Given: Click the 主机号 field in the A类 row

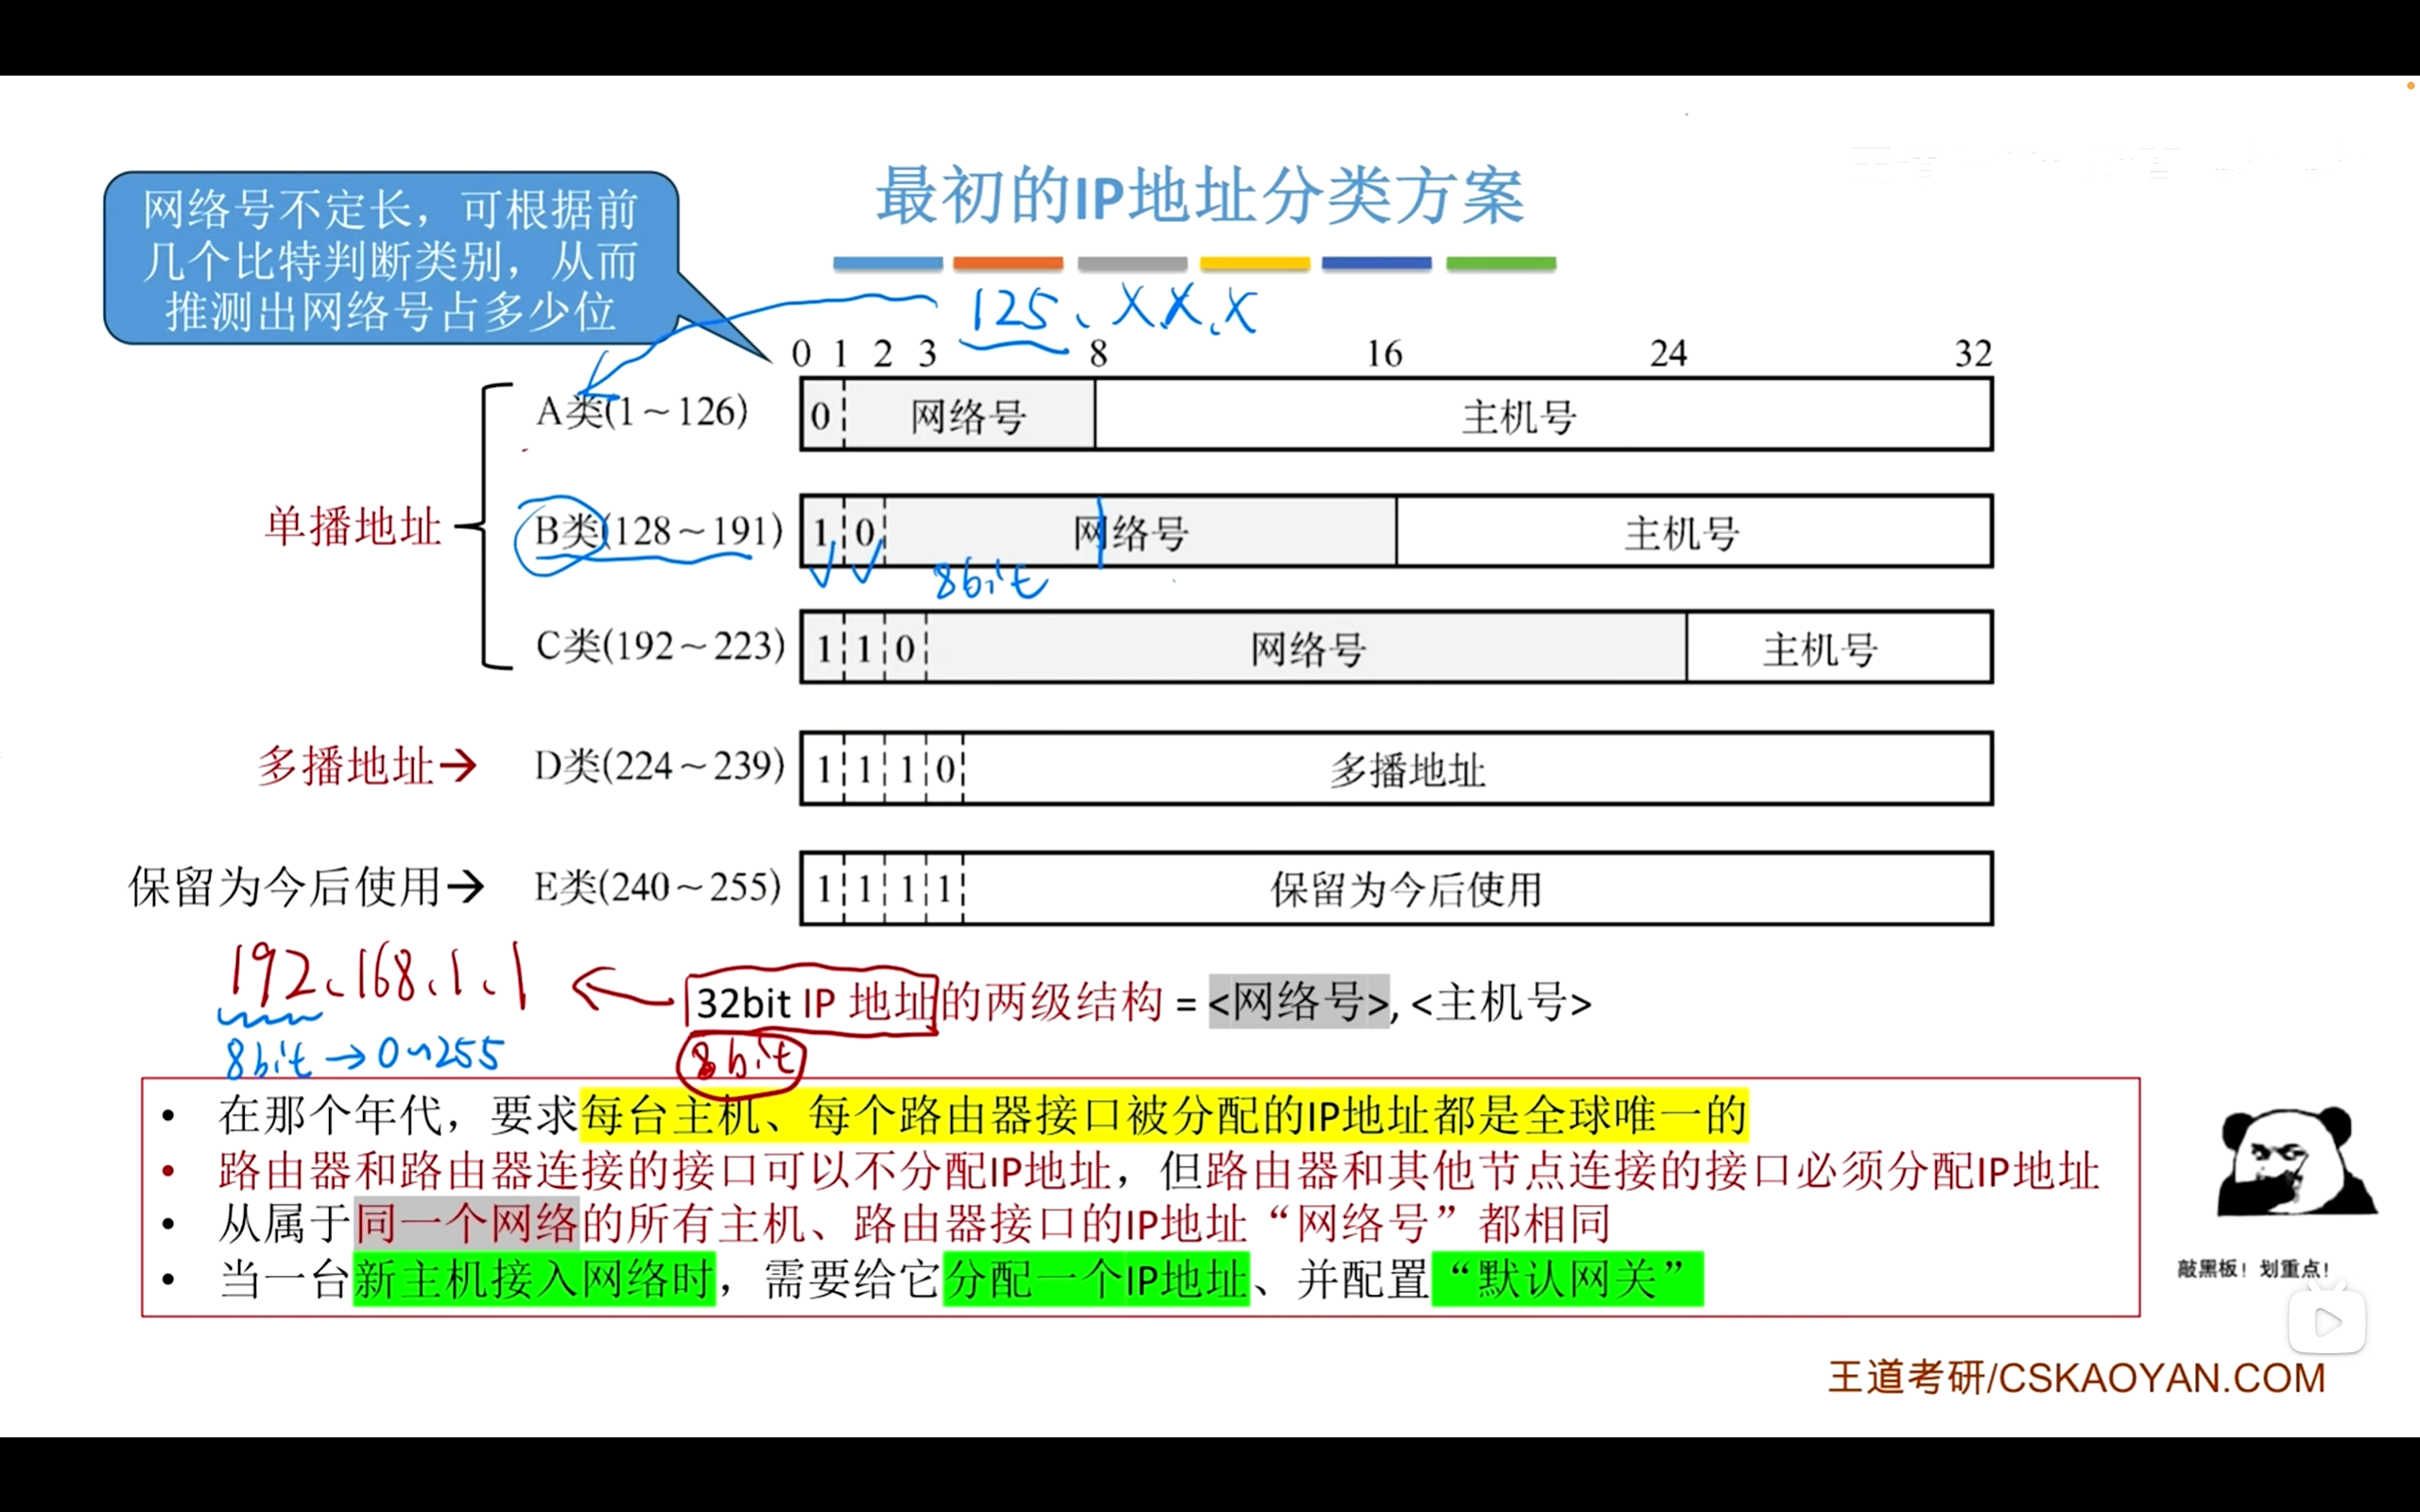Looking at the screenshot, I should coord(1543,415).
